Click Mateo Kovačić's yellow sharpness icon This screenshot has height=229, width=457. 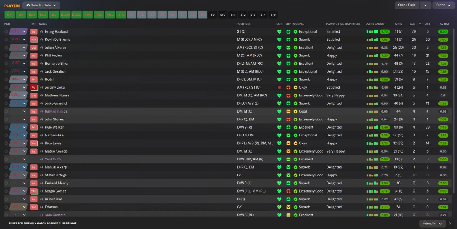coord(288,151)
